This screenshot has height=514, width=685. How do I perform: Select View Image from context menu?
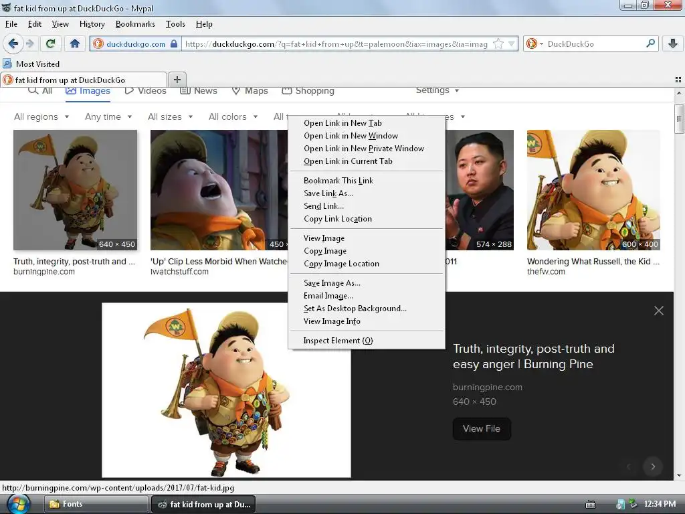pyautogui.click(x=367, y=238)
